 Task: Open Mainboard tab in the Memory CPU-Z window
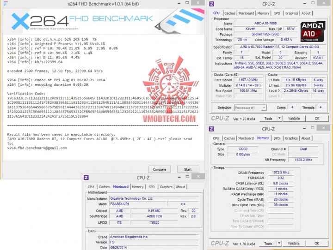(x=246, y=138)
